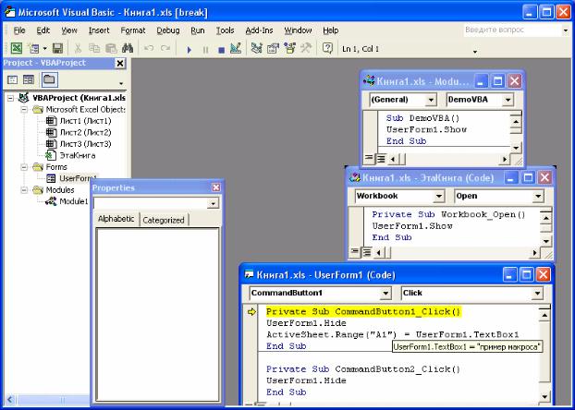Open Find with the binoculars icon
The image size is (575, 410).
(128, 48)
